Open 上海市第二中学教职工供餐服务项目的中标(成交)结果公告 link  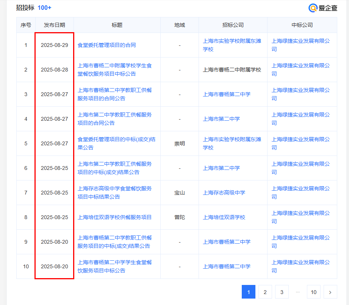click(114, 168)
